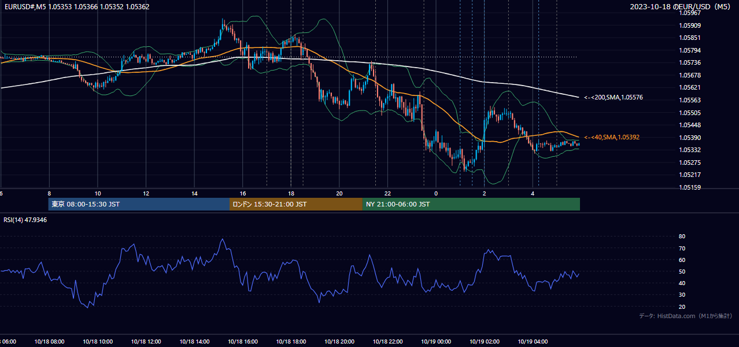The height and width of the screenshot is (347, 739).
Task: Click the 10/18 22:00 time axis label
Action: [388, 342]
